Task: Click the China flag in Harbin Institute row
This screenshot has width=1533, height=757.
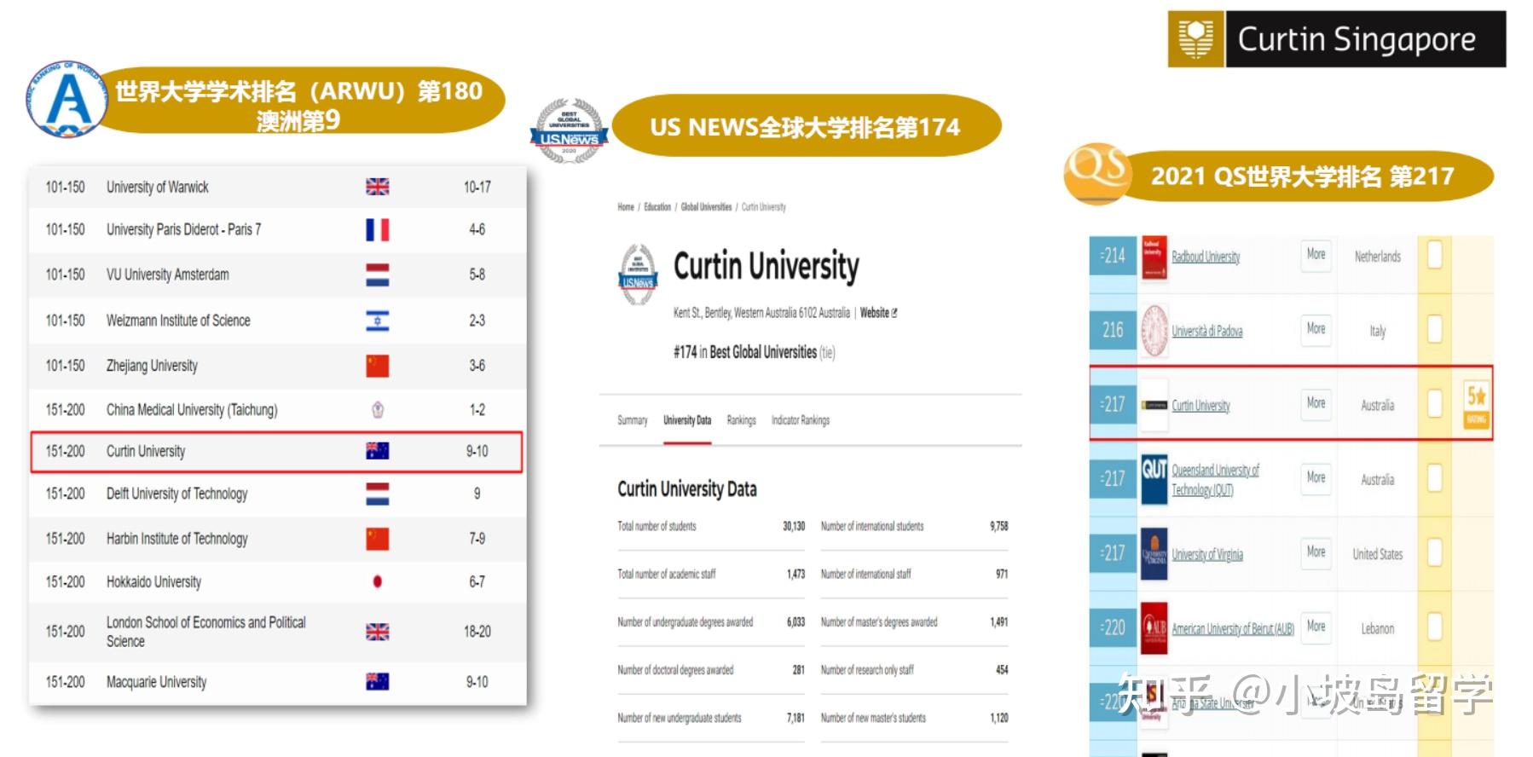Action: pos(378,539)
